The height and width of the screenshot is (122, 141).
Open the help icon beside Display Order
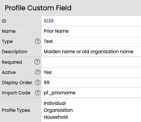(x=38, y=83)
